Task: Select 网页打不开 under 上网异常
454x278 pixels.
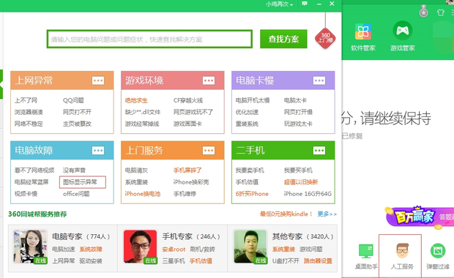Action: coord(77,112)
